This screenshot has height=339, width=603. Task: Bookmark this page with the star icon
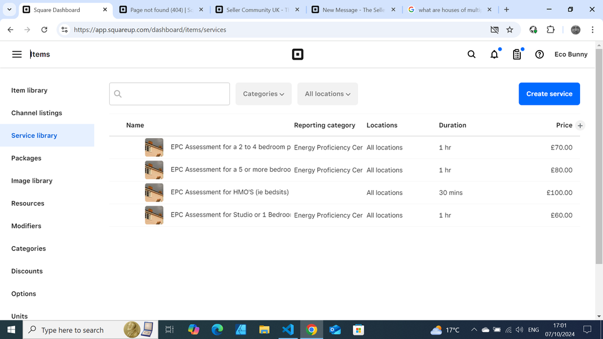tap(509, 30)
